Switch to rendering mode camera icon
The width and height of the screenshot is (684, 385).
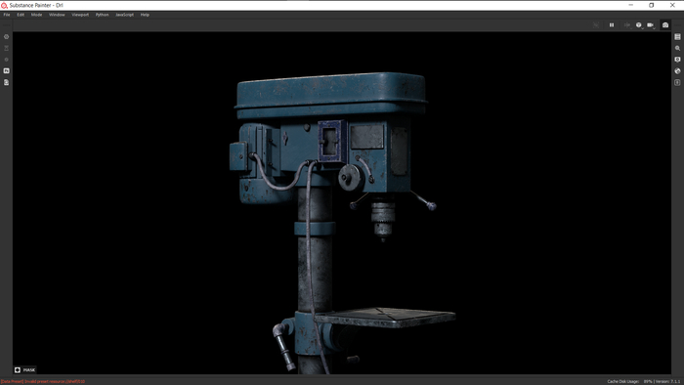[x=665, y=25]
